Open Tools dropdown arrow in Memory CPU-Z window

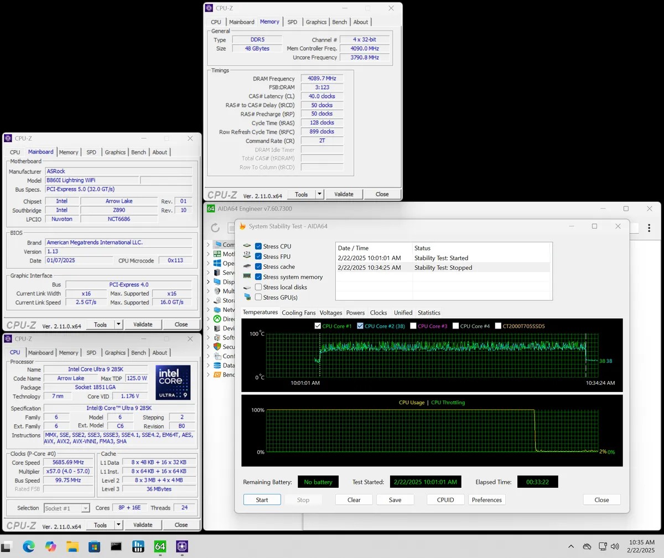[319, 194]
